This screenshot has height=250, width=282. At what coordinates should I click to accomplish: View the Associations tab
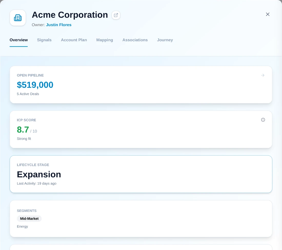click(135, 40)
